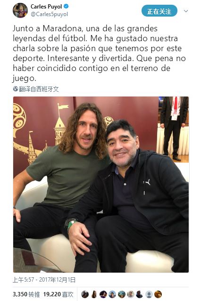Open the @Carles5puyol handle link

point(49,14)
